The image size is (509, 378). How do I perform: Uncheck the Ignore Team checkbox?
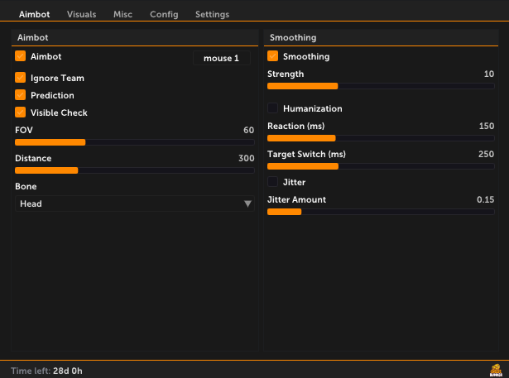pyautogui.click(x=20, y=78)
